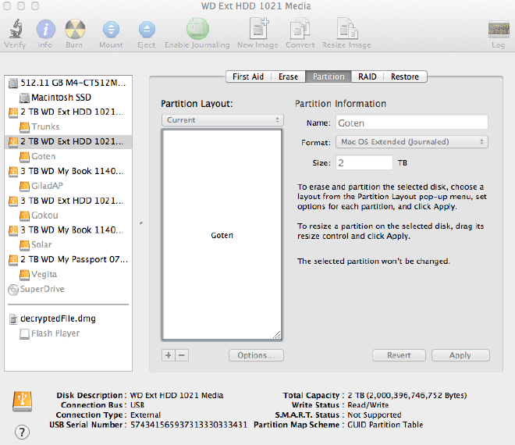Select the GiladAP volume icon
The height and width of the screenshot is (445, 515).
pyautogui.click(x=24, y=186)
